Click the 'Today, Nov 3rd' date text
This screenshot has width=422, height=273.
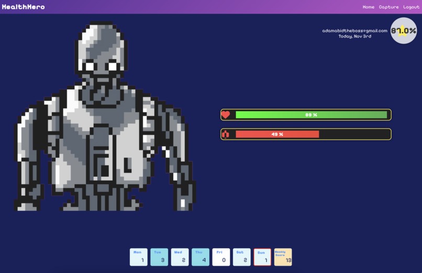[354, 36]
